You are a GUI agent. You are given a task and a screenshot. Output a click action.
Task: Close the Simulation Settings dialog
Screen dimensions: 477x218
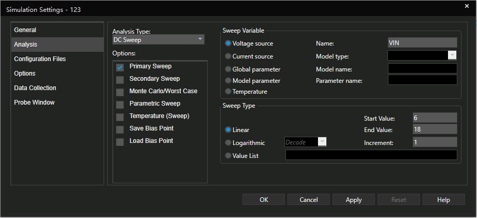467,6
